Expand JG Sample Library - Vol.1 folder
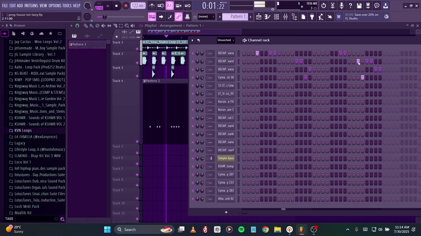The image size is (421, 236). tap(35, 54)
